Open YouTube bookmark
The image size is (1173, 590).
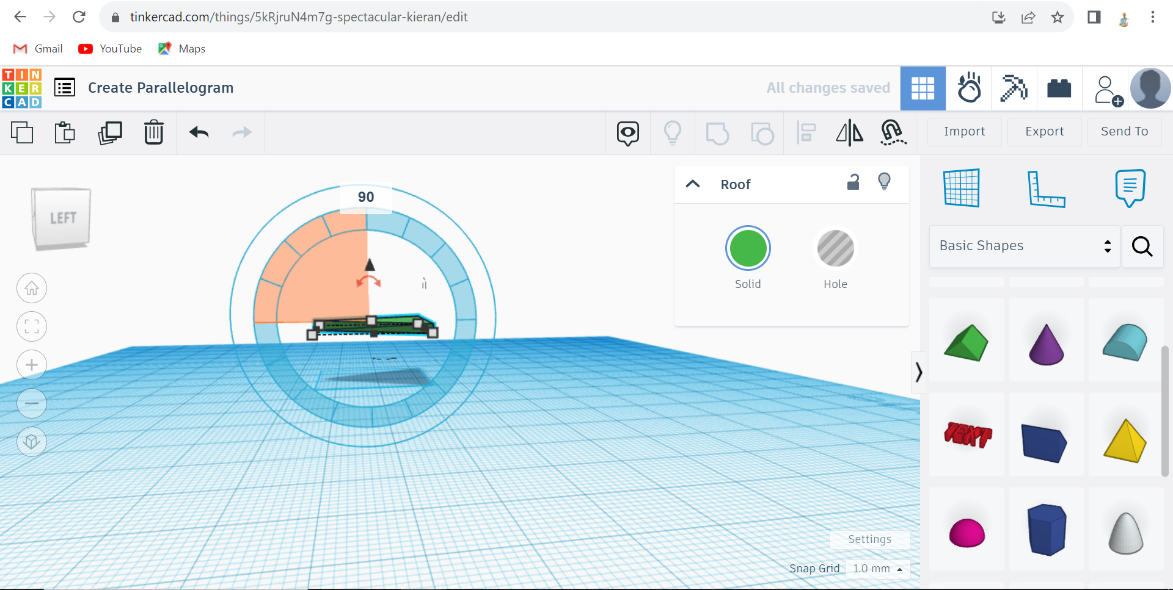(x=110, y=49)
